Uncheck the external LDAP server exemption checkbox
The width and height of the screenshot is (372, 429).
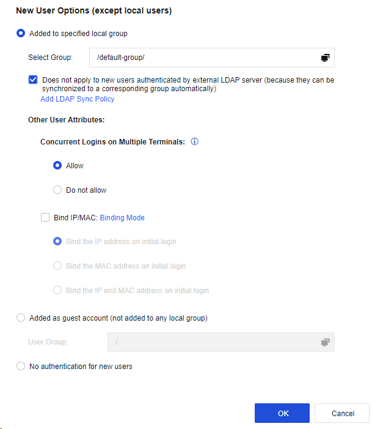tap(33, 80)
